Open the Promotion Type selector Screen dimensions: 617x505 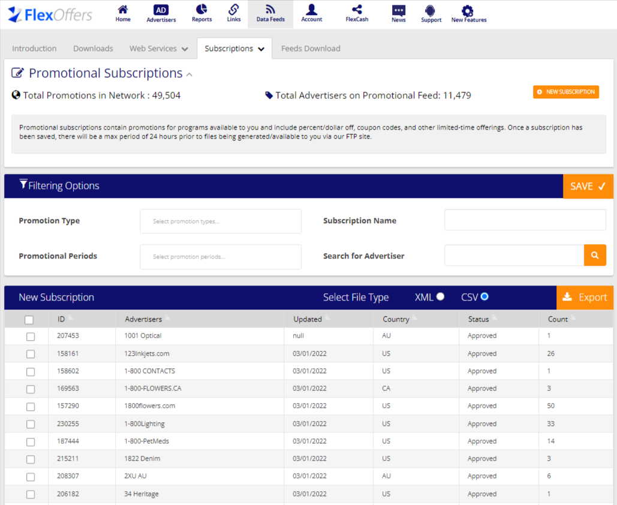pos(221,221)
